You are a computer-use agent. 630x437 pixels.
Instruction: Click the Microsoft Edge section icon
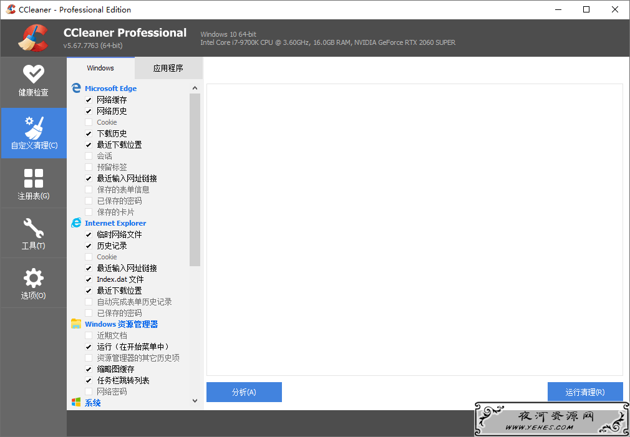pyautogui.click(x=76, y=88)
